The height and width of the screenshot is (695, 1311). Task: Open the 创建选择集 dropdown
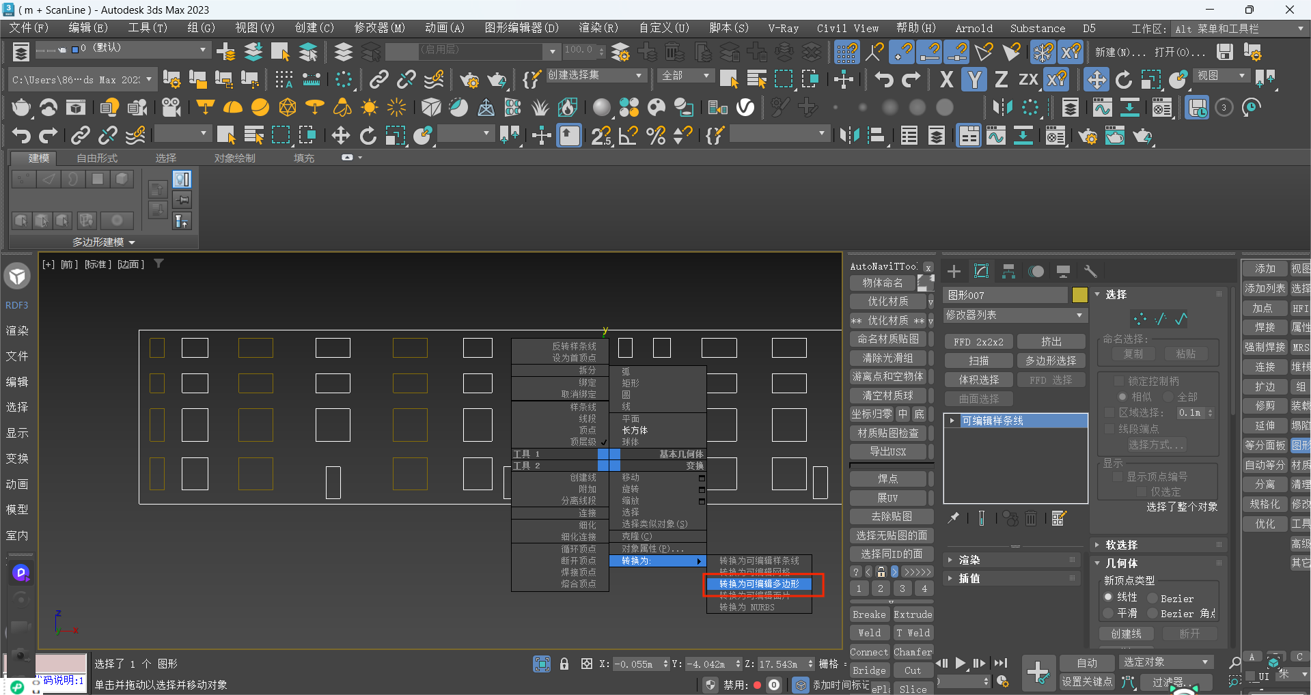click(595, 75)
